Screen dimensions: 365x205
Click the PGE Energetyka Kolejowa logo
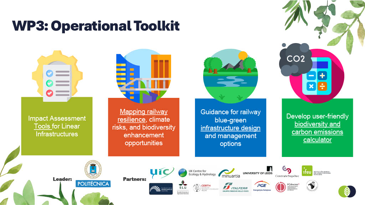(x=262, y=186)
